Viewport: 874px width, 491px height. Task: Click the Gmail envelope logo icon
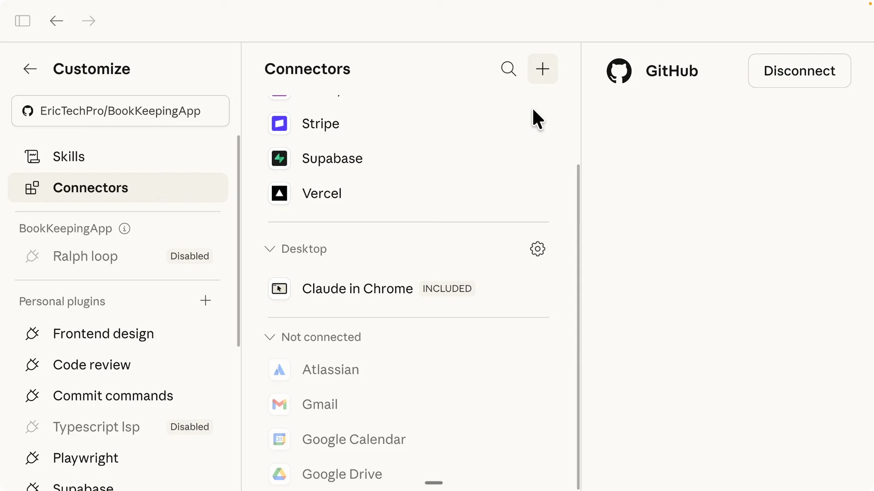tap(279, 405)
